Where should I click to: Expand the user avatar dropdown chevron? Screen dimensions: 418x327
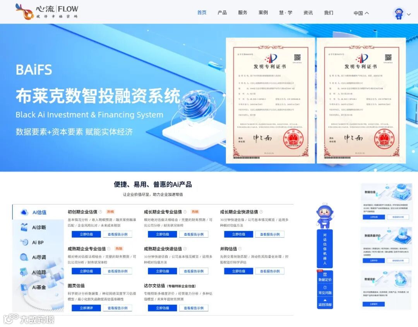pos(409,14)
